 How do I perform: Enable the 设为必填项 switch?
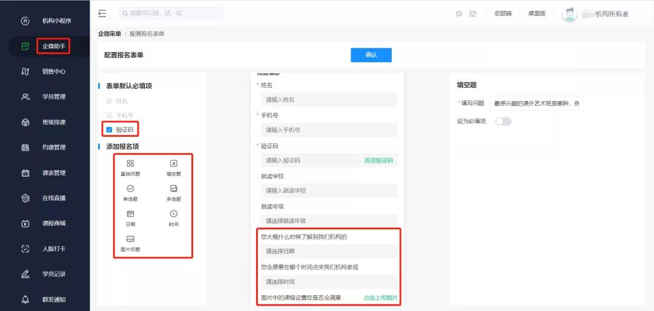click(503, 122)
